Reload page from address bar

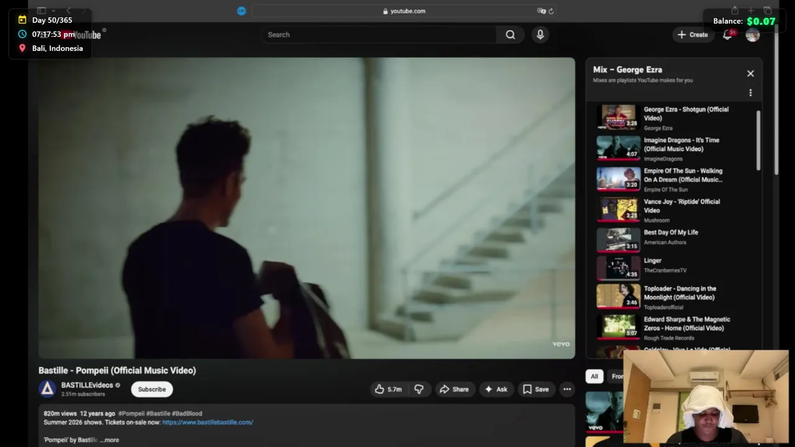[x=551, y=11]
